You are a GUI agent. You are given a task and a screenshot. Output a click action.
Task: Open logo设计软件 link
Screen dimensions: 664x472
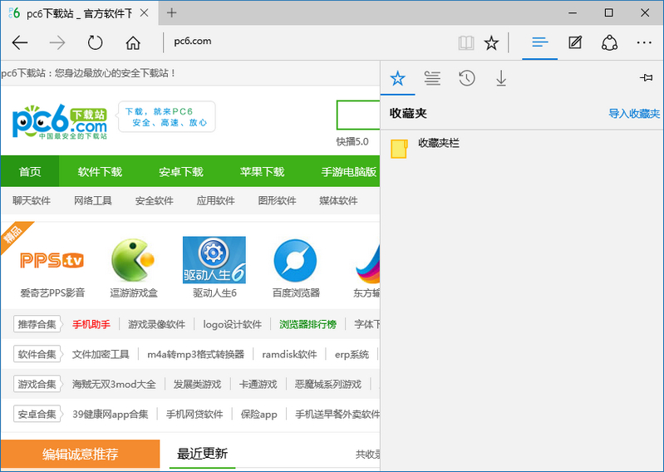pos(232,324)
